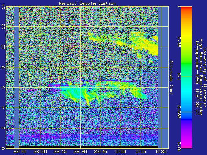Click the red top of the color bar
The height and width of the screenshot is (155, 207).
pyautogui.click(x=187, y=8)
